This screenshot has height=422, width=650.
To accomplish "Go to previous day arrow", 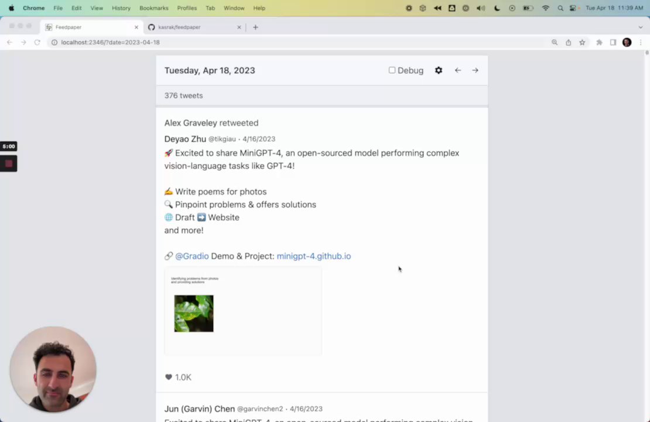I will coord(458,70).
